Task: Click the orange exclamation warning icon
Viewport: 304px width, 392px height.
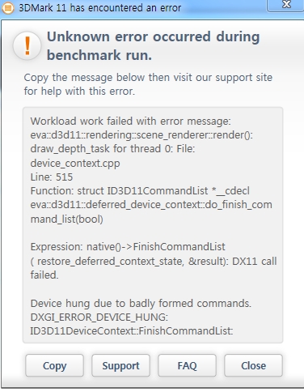Action: [27, 45]
